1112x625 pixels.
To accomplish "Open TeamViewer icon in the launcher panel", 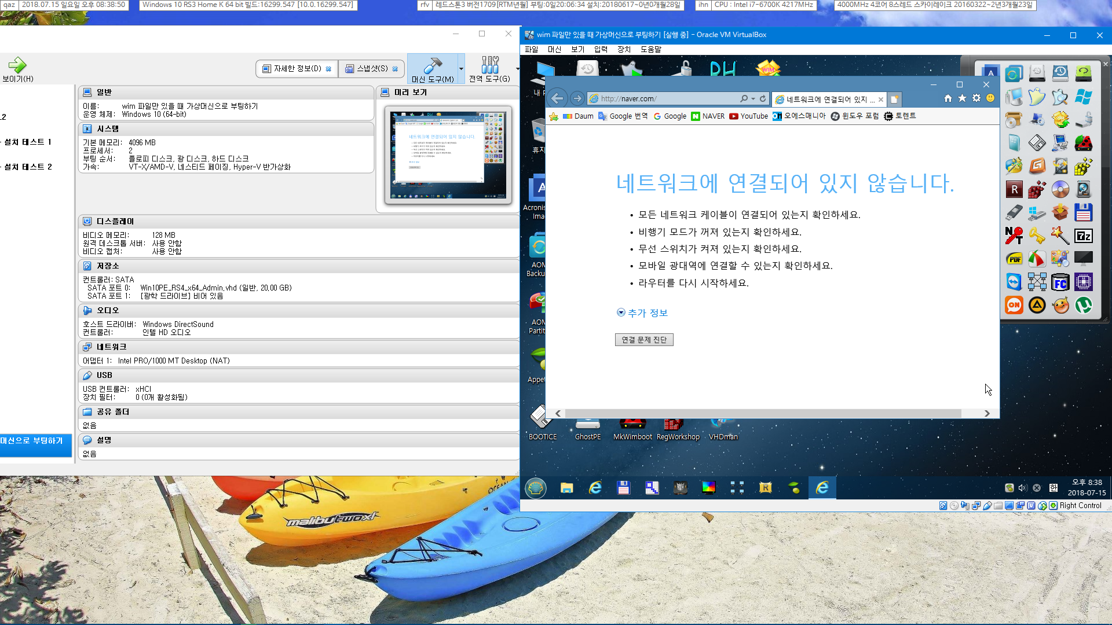I will 1014,282.
